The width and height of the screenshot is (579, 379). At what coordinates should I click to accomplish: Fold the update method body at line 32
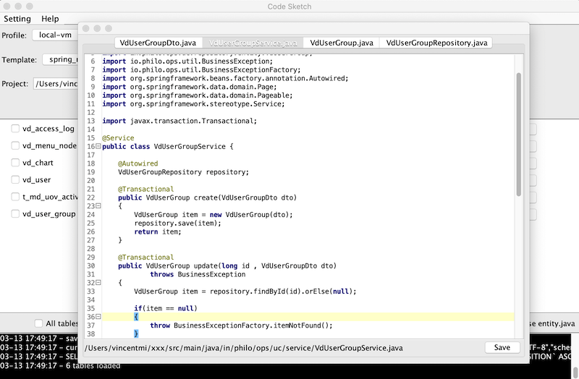pyautogui.click(x=98, y=283)
